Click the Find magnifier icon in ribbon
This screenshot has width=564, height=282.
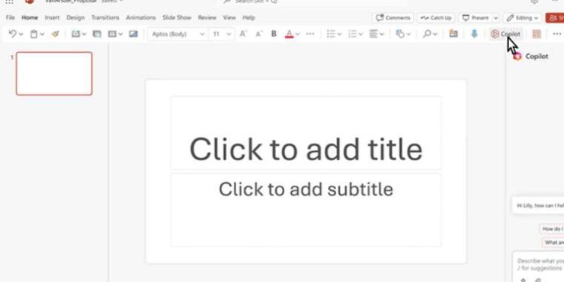point(427,34)
